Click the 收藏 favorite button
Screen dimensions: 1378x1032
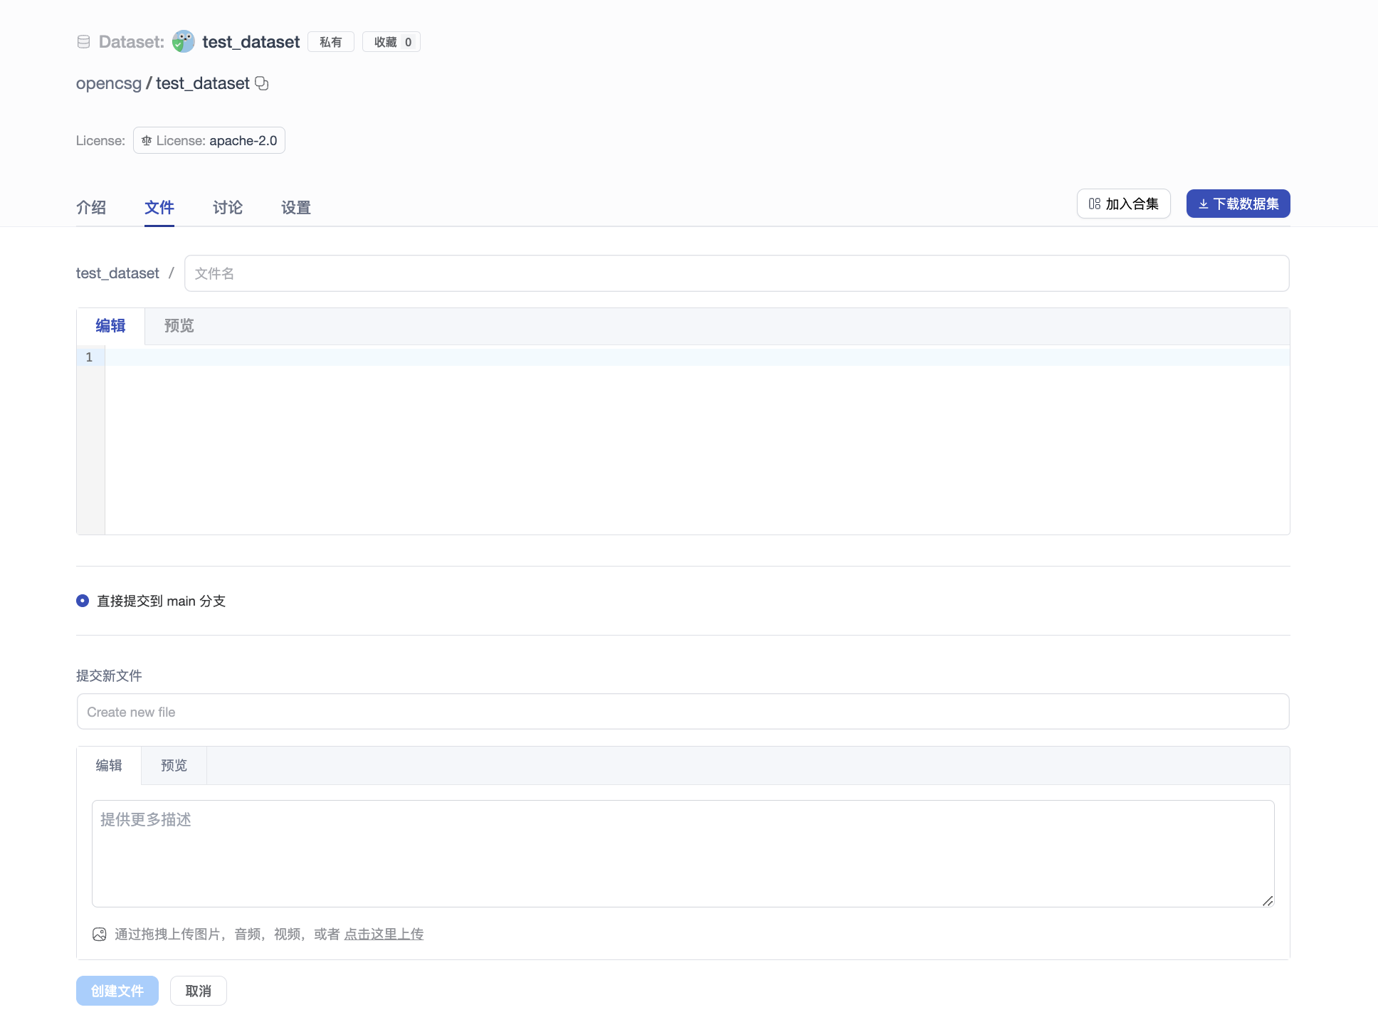(391, 42)
